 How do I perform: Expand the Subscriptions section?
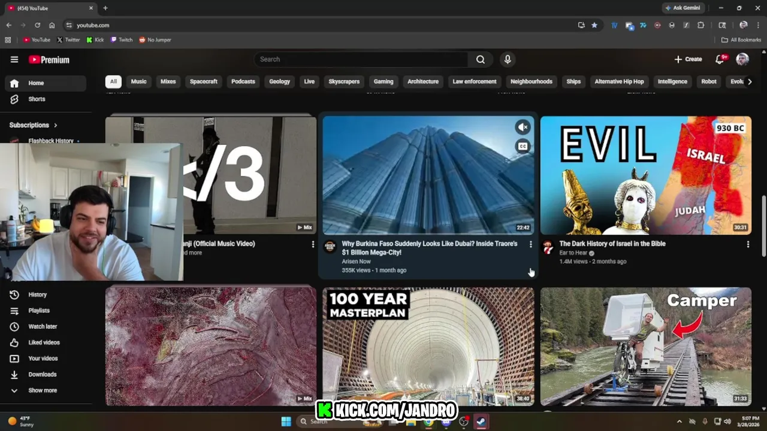point(34,125)
